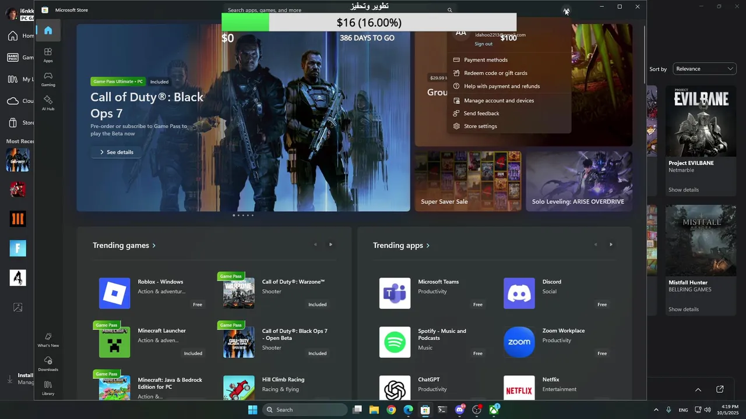The width and height of the screenshot is (746, 419).
Task: Click the Roblox - Windows app icon
Action: [x=115, y=293]
